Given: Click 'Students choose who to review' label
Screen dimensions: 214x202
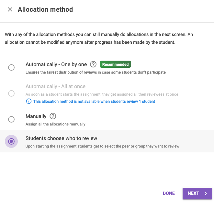Looking at the screenshot, I should coord(62,138).
